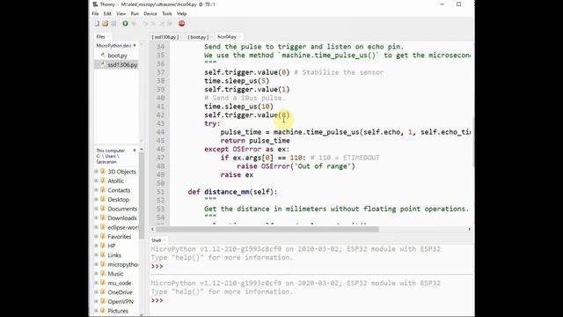The width and height of the screenshot is (563, 317).
Task: Click the 3D Objects folder icon
Action: point(103,172)
